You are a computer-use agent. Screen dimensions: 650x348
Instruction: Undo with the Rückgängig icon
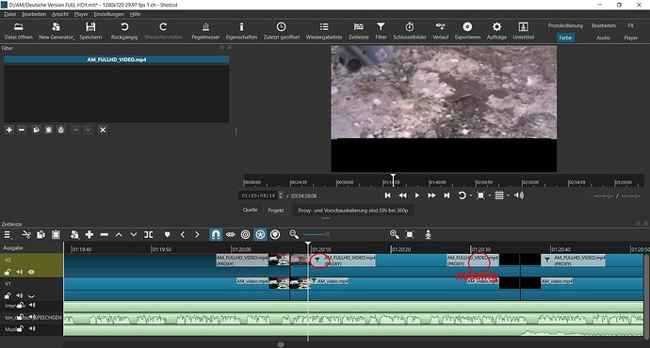point(124,27)
